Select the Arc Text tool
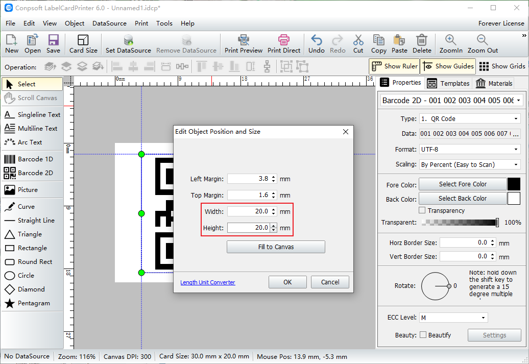Viewport: 529px width, 364px height. (32, 142)
